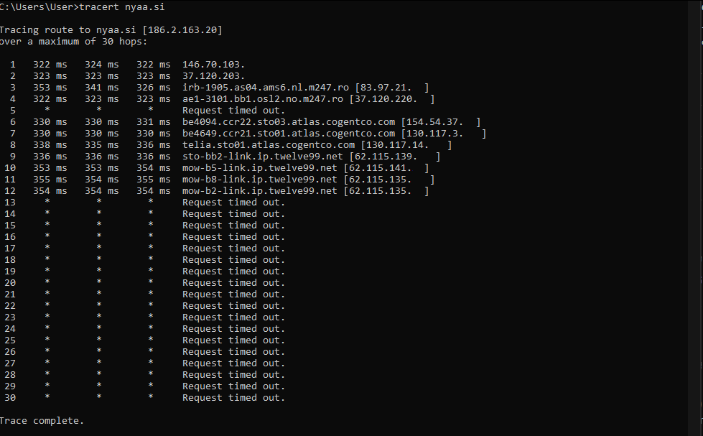
Task: Click the 353 ms first latency of hop 3
Action: pos(50,88)
